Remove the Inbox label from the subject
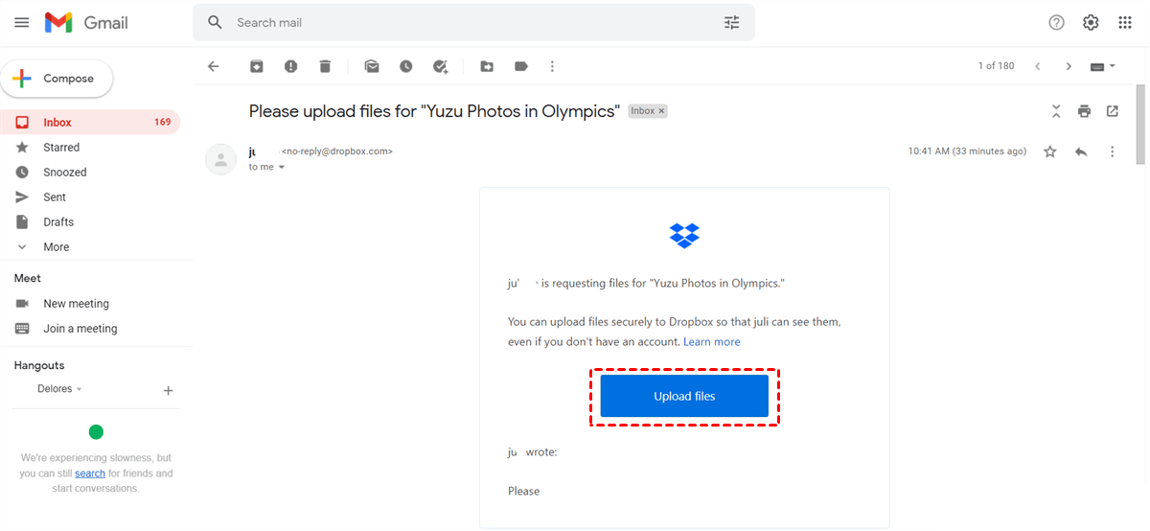 (661, 111)
